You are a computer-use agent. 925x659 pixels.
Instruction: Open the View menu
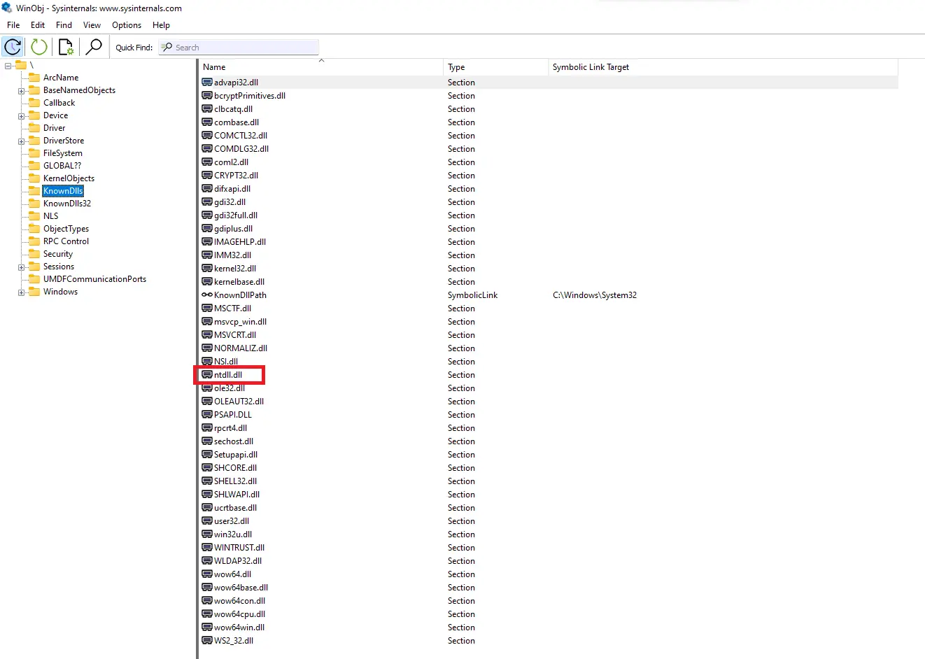click(92, 25)
